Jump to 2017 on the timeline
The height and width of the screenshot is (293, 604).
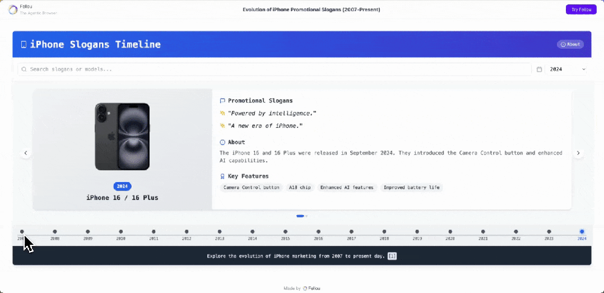coord(351,232)
